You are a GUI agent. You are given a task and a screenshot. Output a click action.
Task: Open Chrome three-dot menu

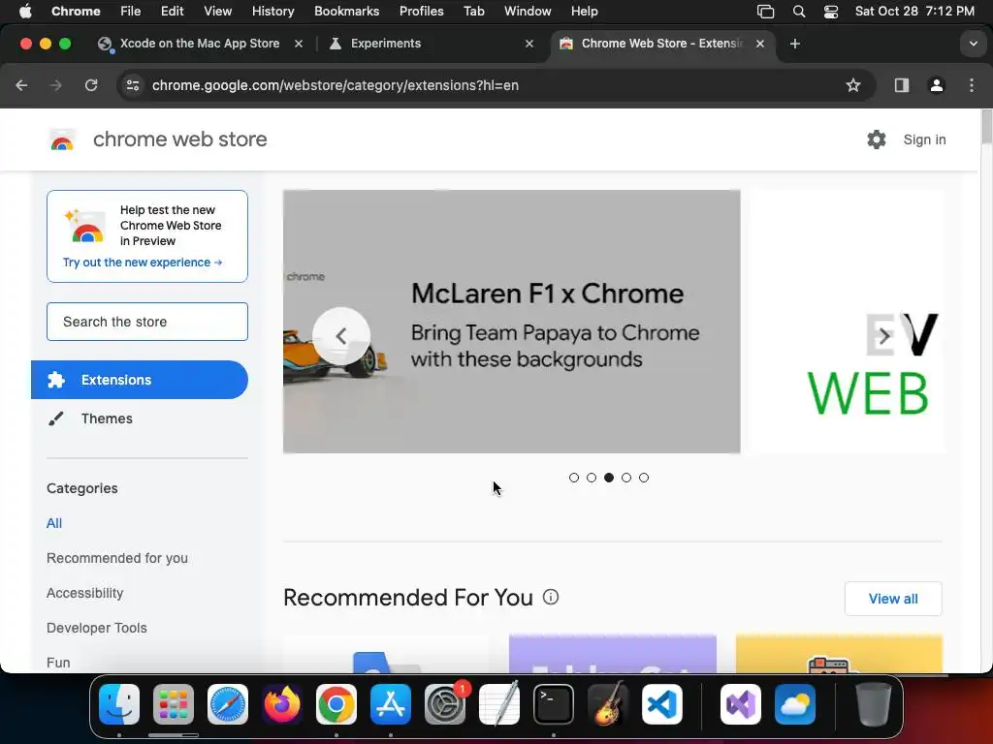click(x=972, y=85)
